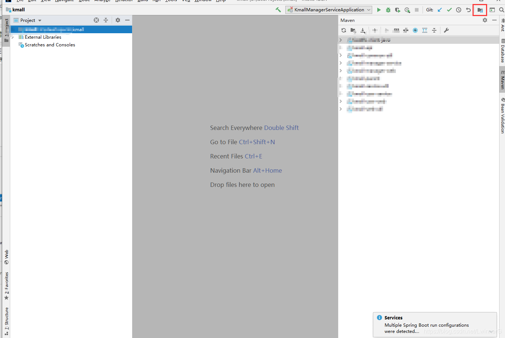Update project with the blue Git arrow

(x=440, y=10)
